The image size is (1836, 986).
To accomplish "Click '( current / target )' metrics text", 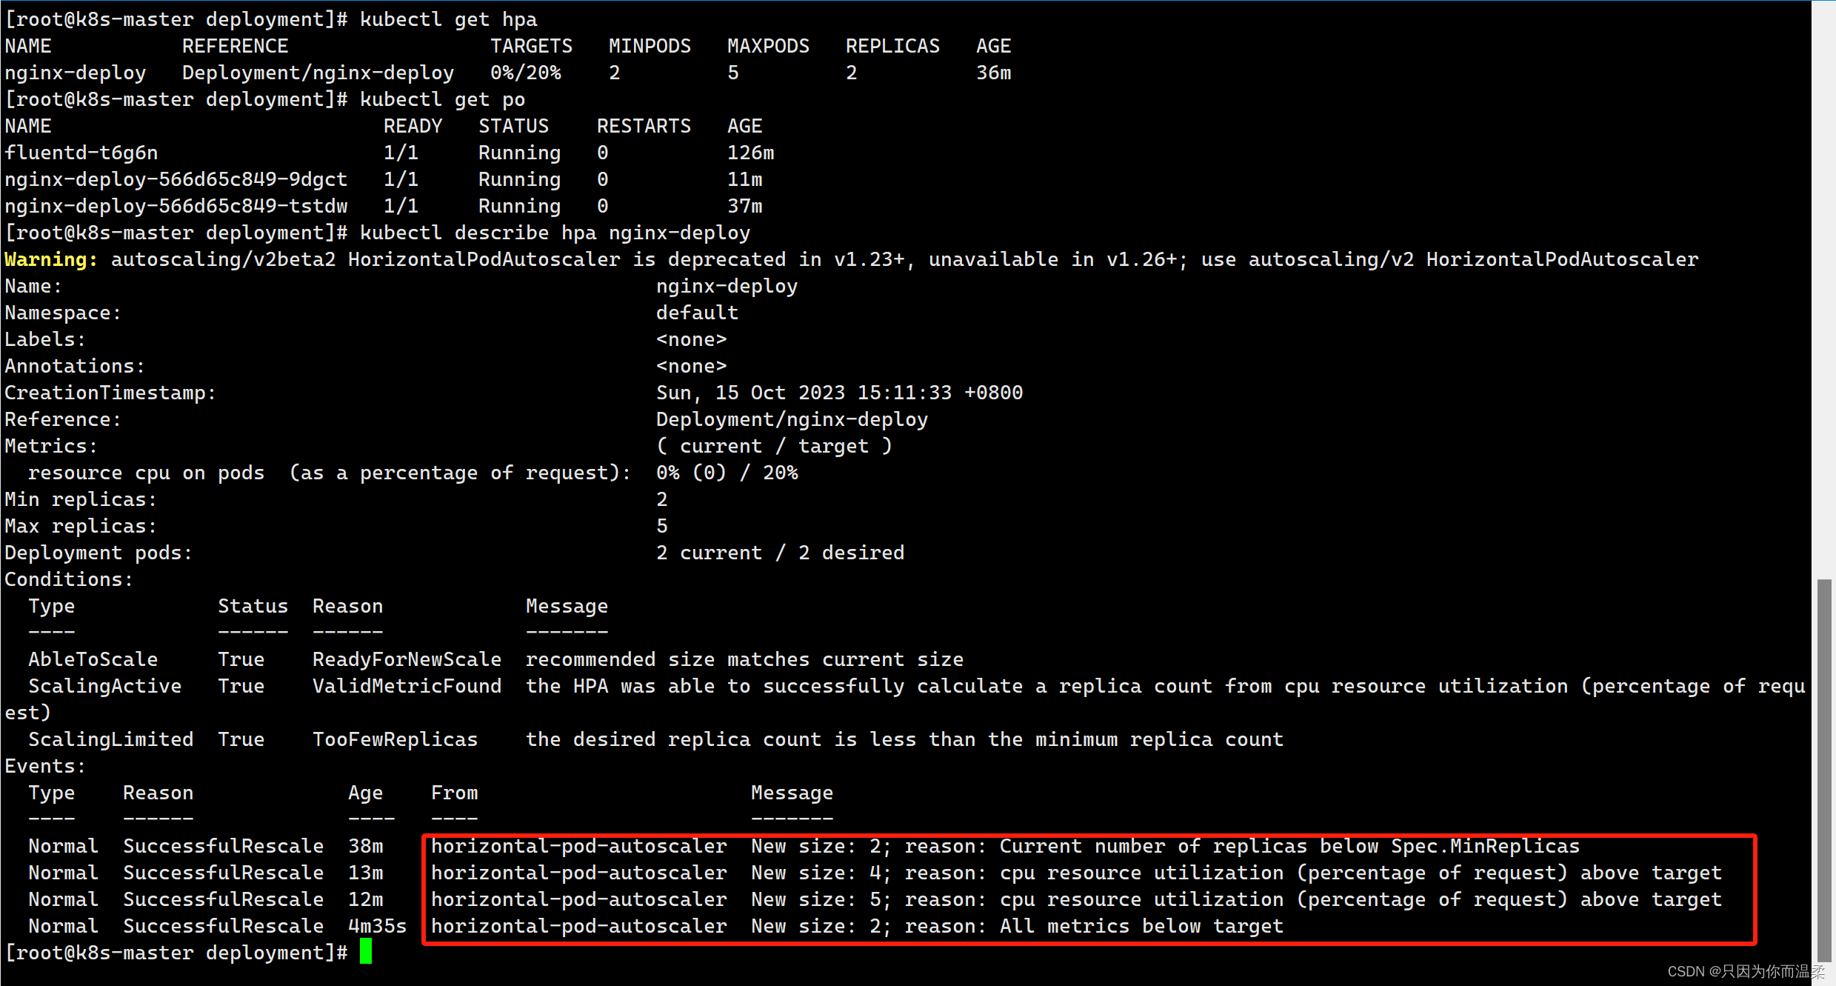I will click(x=775, y=446).
